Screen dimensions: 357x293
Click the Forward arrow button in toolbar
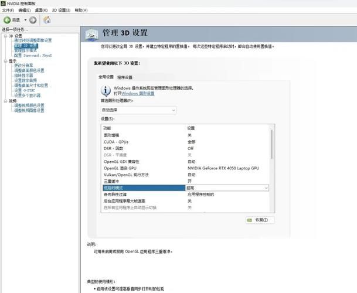pyautogui.click(x=33, y=20)
